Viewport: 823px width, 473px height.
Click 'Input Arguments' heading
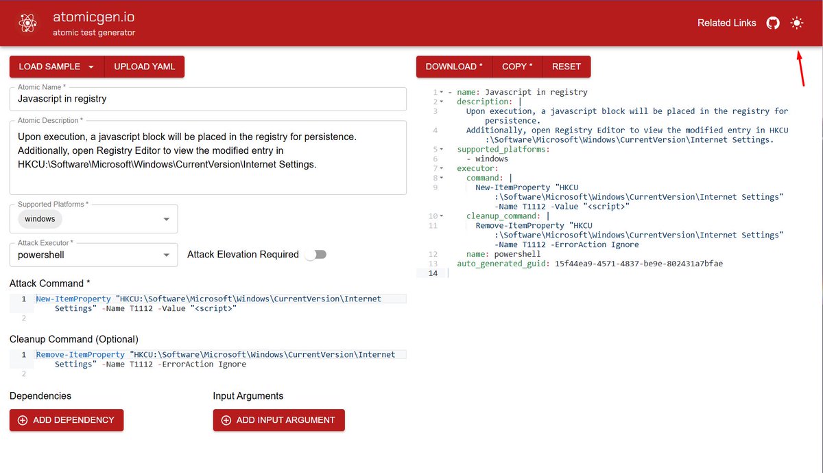[248, 396]
